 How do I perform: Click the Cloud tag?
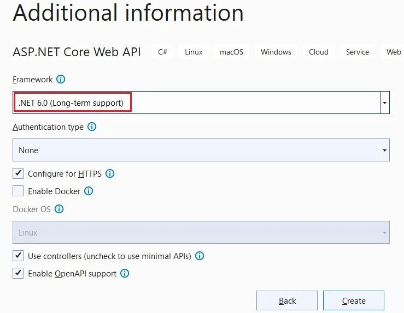[x=319, y=52]
